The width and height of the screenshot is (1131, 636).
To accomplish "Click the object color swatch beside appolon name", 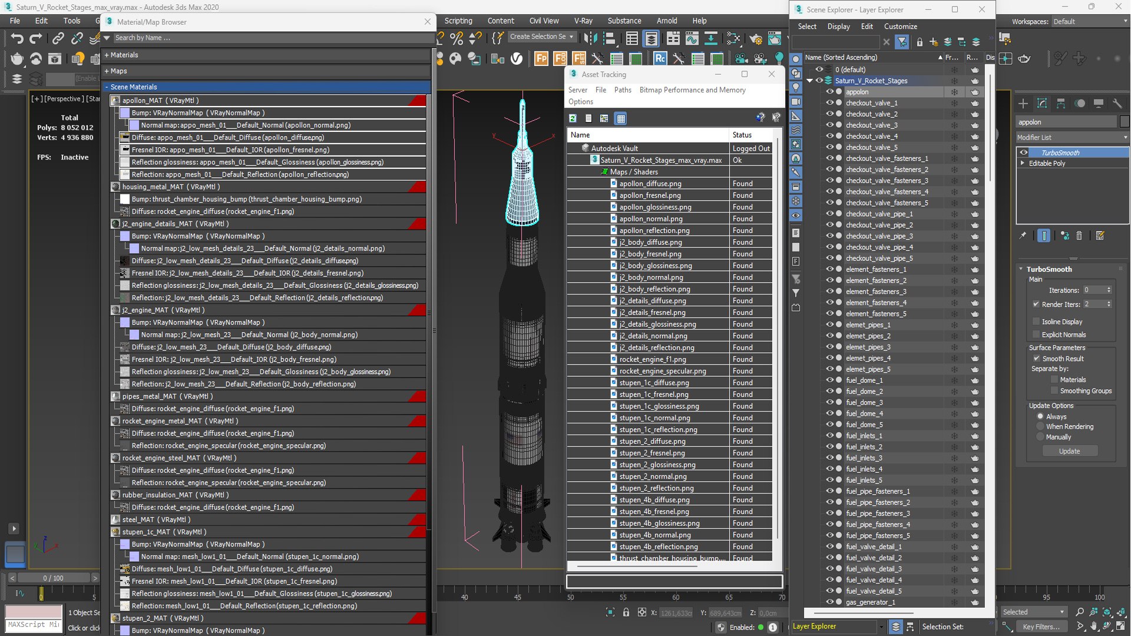I will click(1124, 122).
